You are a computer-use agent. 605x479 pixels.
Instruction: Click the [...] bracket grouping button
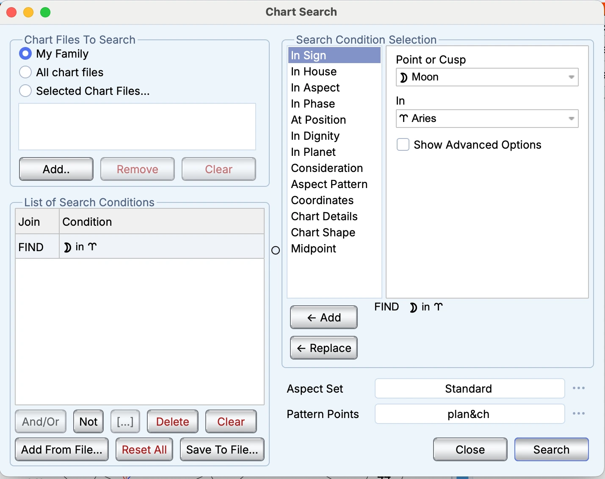point(125,422)
